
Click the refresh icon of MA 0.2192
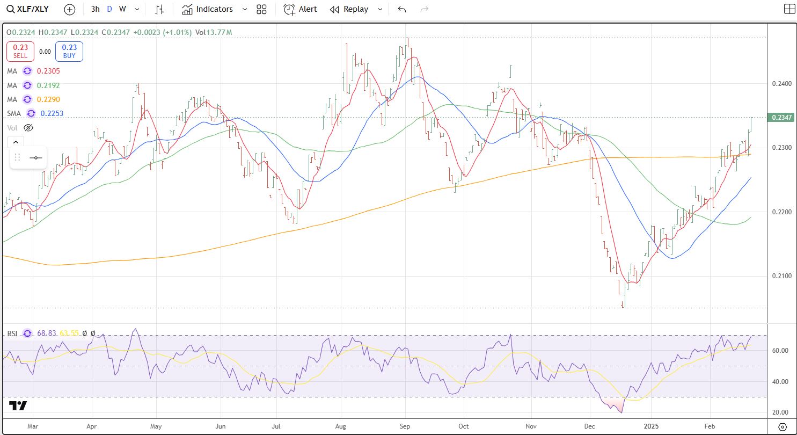pos(27,85)
